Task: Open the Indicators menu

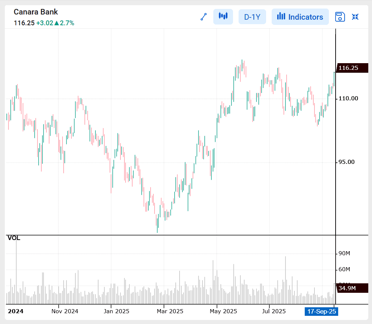Action: tap(300, 17)
